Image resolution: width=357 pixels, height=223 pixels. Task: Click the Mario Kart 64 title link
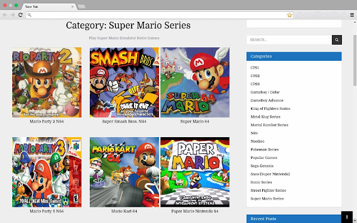(124, 211)
